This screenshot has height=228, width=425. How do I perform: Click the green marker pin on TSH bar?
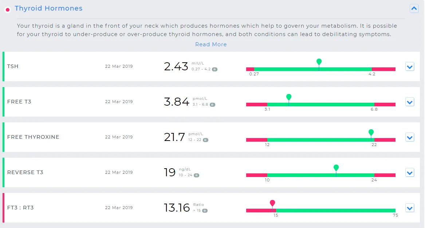[x=319, y=62]
